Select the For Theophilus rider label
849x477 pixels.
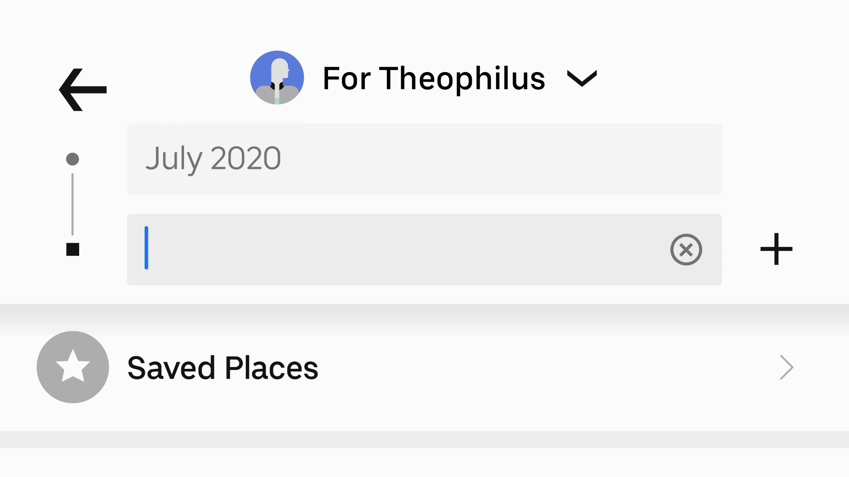(433, 79)
